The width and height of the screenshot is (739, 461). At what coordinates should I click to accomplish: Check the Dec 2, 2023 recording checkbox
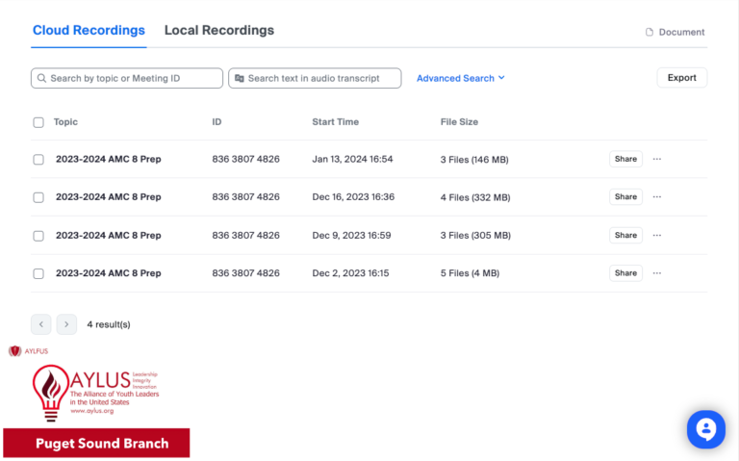38,273
